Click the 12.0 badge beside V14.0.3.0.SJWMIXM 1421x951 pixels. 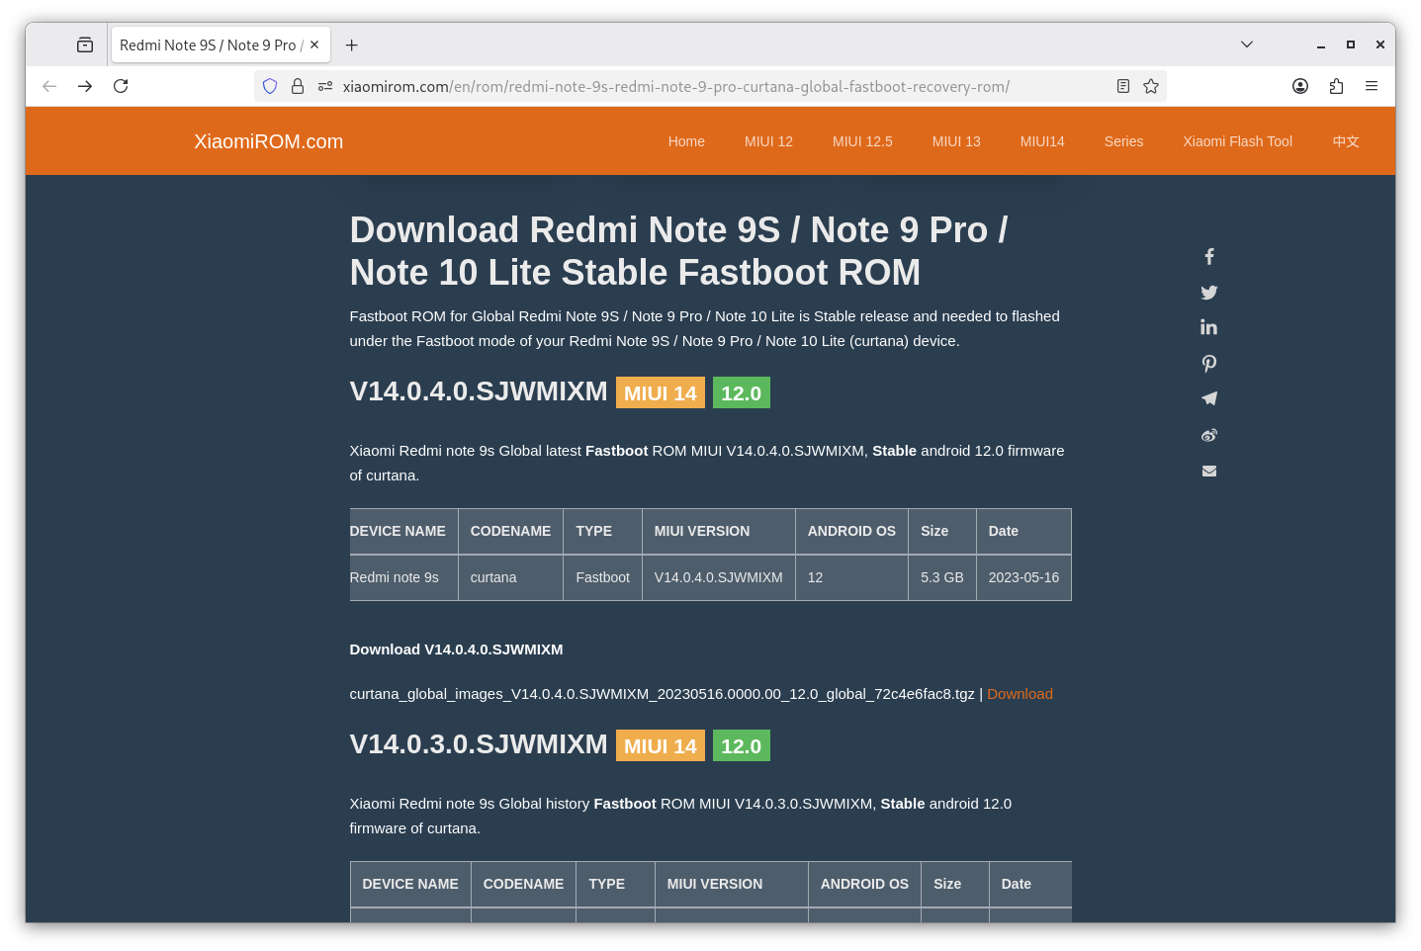[741, 745]
